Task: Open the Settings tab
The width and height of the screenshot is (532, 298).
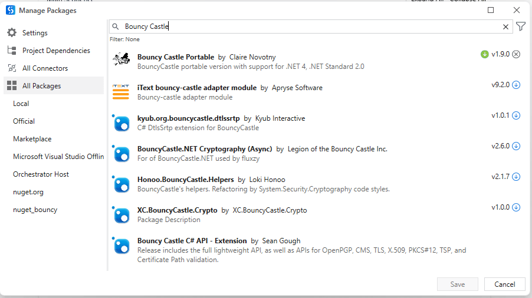Action: pyautogui.click(x=35, y=33)
